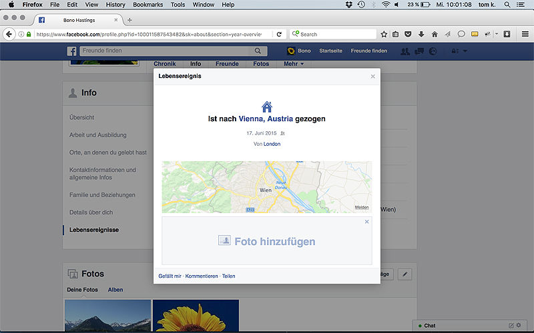Image resolution: width=534 pixels, height=333 pixels.
Task: Focus the Firefox Search box
Action: pyautogui.click(x=333, y=34)
